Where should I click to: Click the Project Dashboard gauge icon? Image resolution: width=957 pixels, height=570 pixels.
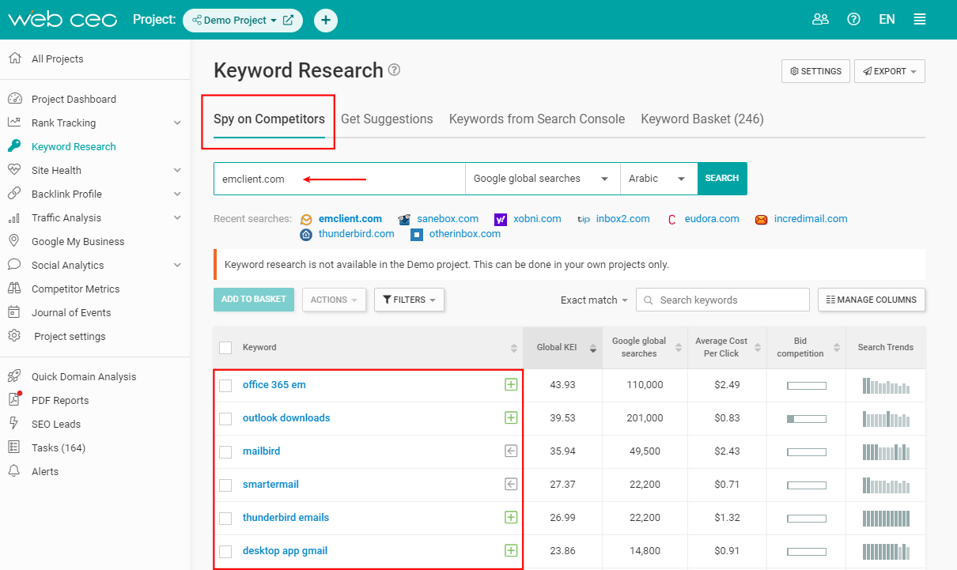pos(14,99)
